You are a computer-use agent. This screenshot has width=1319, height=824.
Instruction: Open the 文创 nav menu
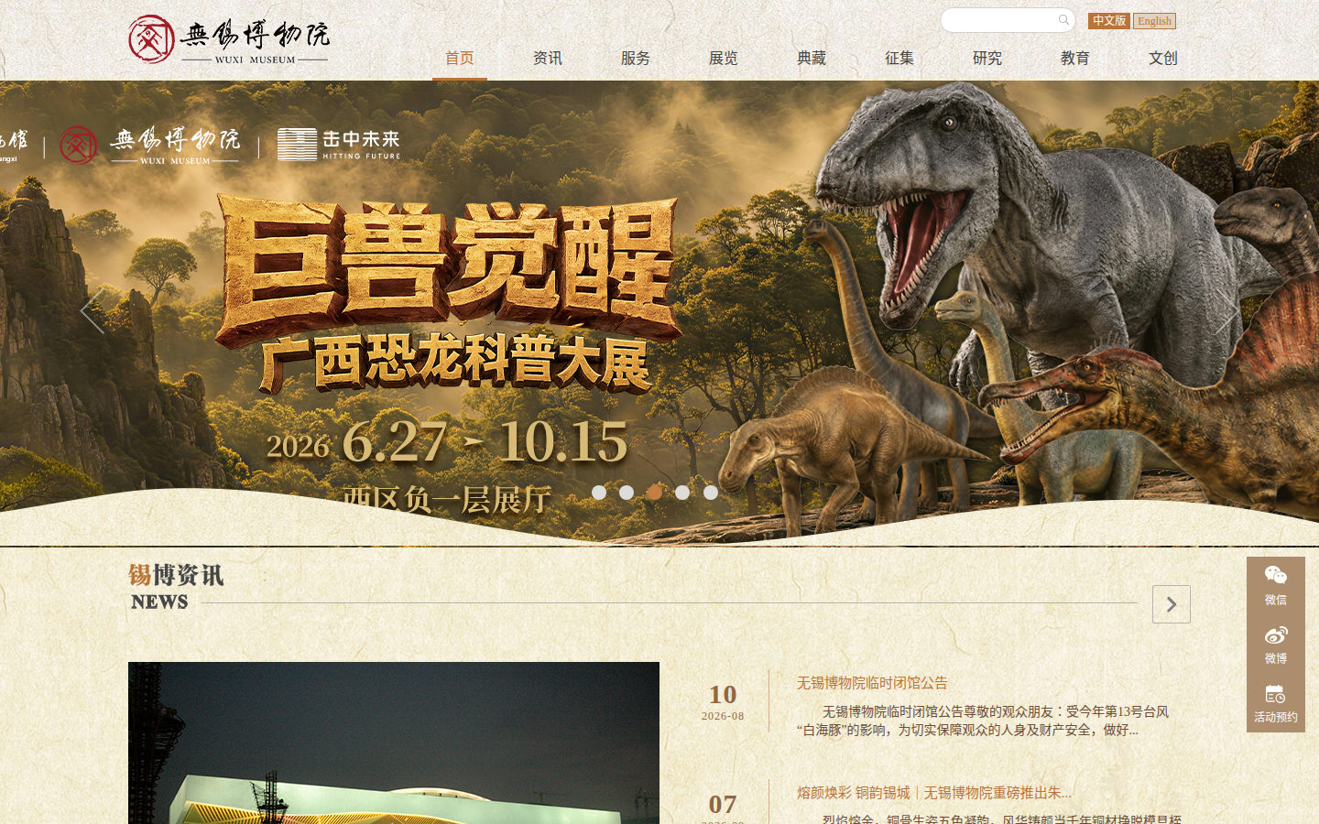[1163, 58]
